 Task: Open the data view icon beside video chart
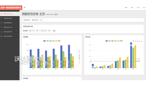(x=79, y=51)
